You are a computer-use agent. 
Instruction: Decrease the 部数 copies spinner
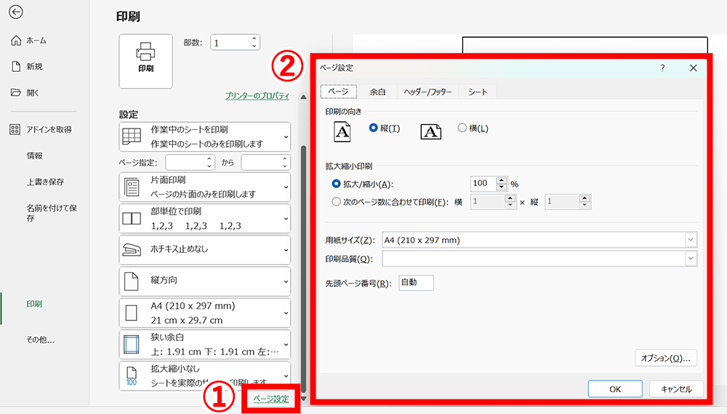[x=254, y=46]
